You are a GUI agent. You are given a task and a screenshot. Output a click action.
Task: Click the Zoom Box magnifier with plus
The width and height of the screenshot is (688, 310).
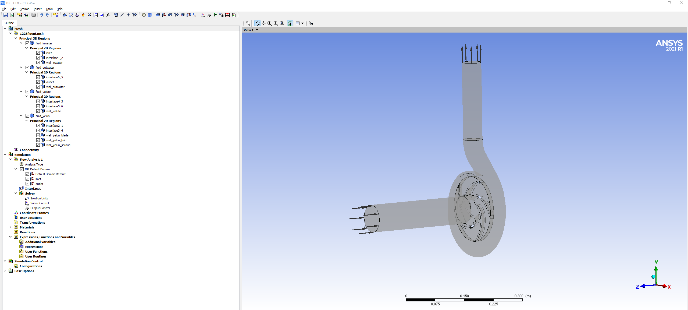coord(276,23)
